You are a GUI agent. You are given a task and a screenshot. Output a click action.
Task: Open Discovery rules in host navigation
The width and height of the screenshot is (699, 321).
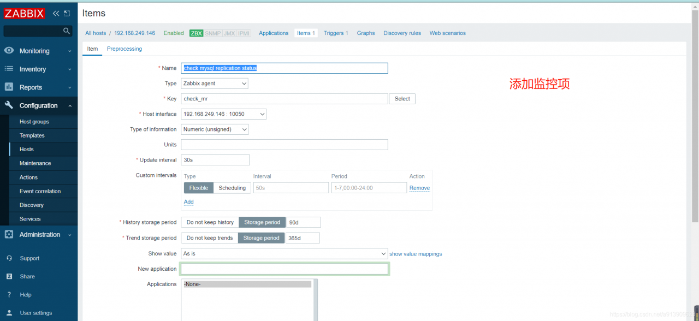tap(402, 33)
